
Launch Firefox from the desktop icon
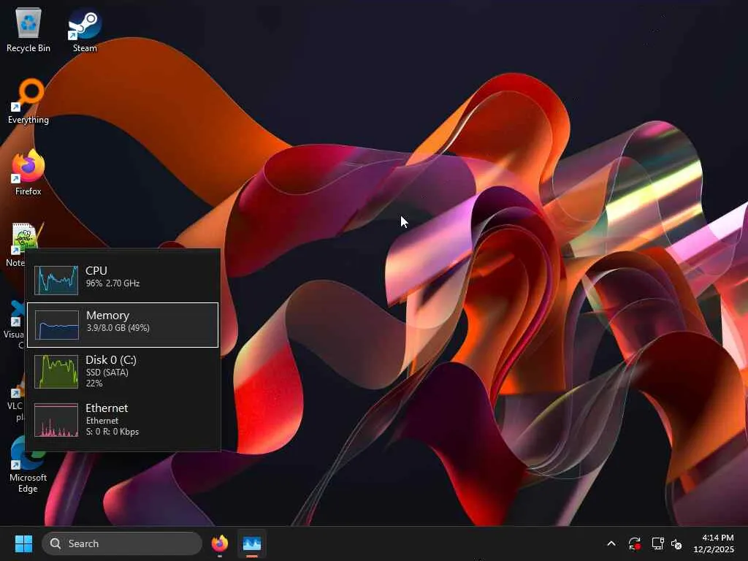tap(28, 172)
